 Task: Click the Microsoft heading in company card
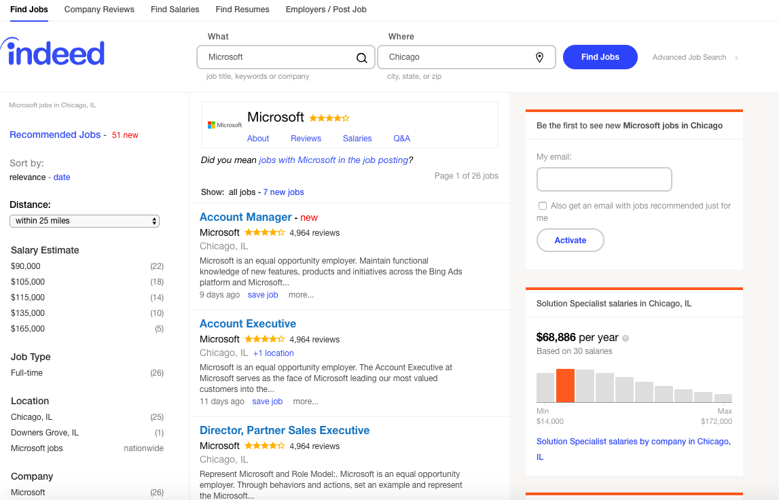tap(276, 118)
